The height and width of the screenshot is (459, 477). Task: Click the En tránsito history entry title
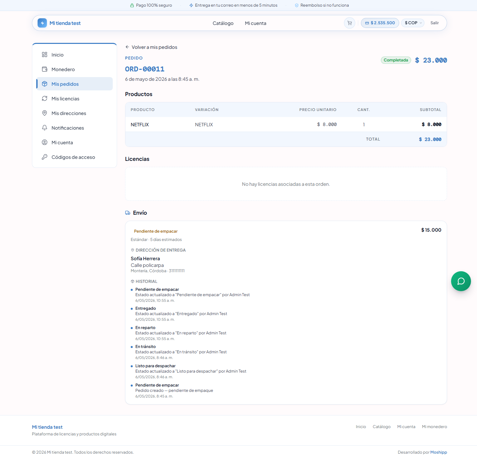(145, 347)
